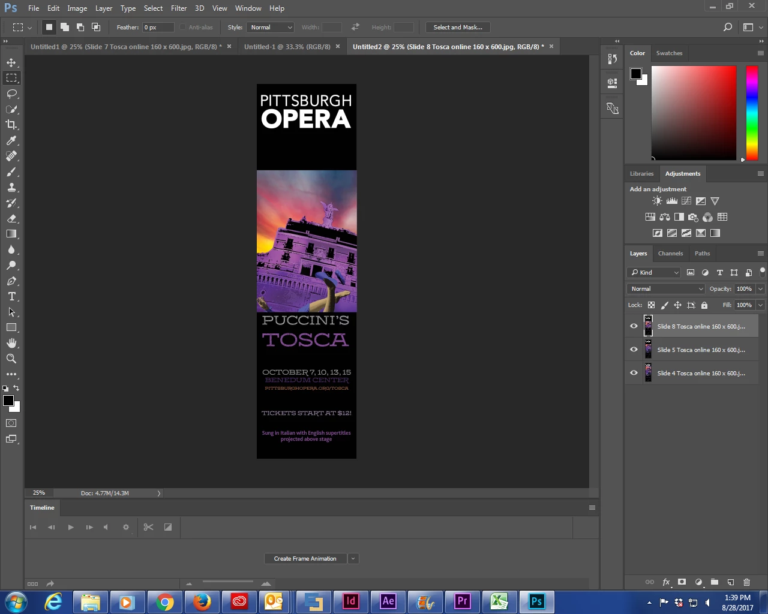The width and height of the screenshot is (768, 614).
Task: Open the selection Style dropdown
Action: coord(270,27)
